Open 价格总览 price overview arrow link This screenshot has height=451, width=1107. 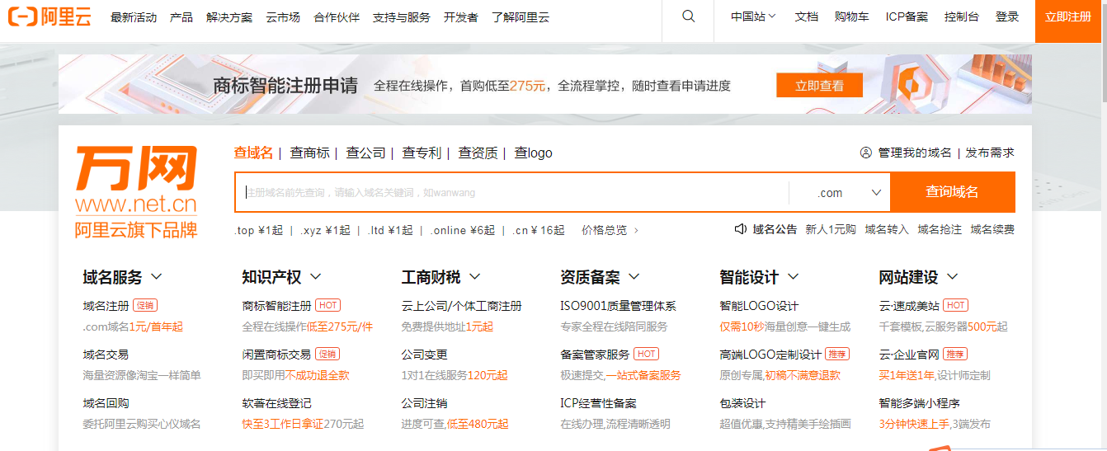(x=610, y=230)
